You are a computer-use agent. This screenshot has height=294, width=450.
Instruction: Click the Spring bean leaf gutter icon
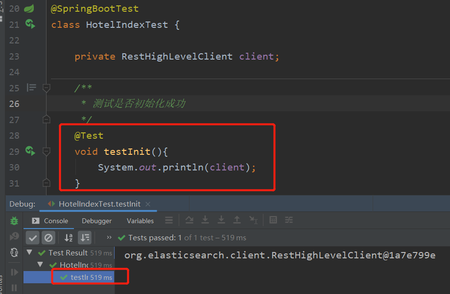pos(29,9)
